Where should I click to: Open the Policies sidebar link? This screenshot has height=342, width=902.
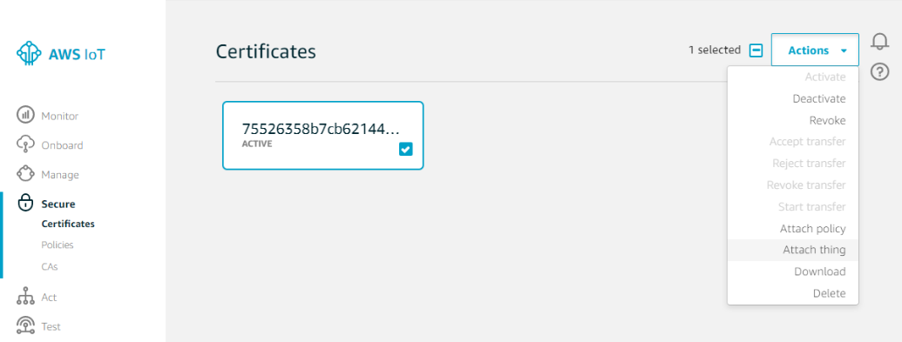58,245
